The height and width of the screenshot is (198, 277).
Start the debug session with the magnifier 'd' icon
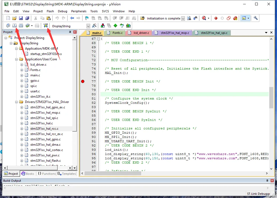[204, 18]
